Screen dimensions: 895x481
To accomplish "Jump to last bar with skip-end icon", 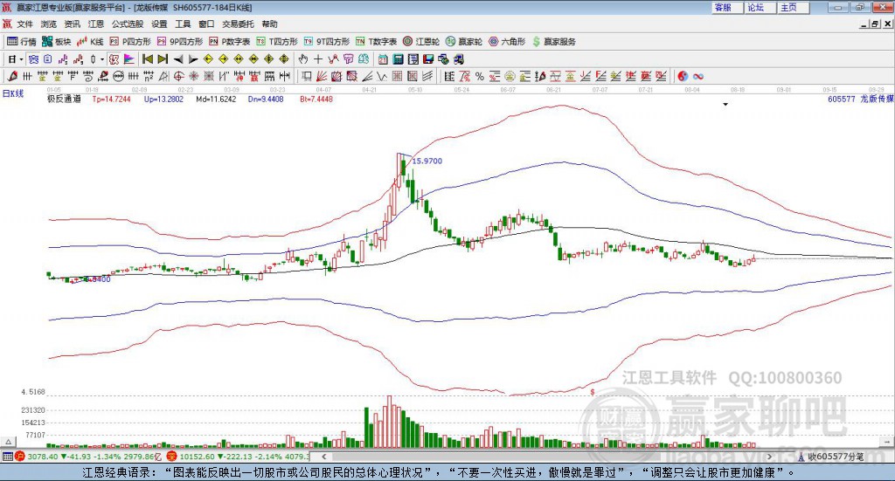I will pos(163,59).
